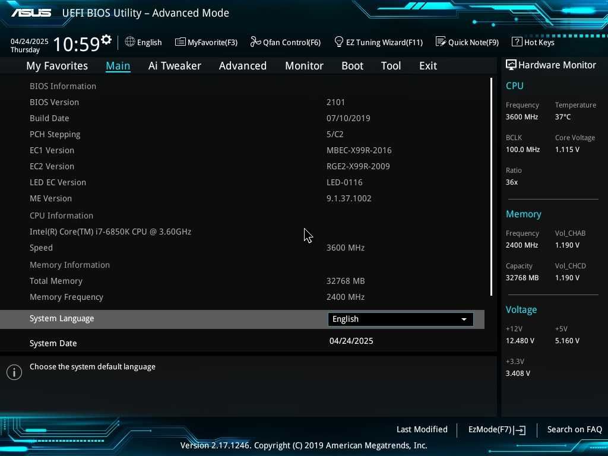Select the System Language row label
Image resolution: width=608 pixels, height=456 pixels.
(62, 318)
